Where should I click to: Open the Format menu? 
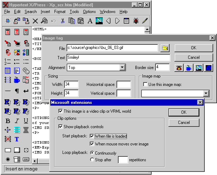coord(60,12)
